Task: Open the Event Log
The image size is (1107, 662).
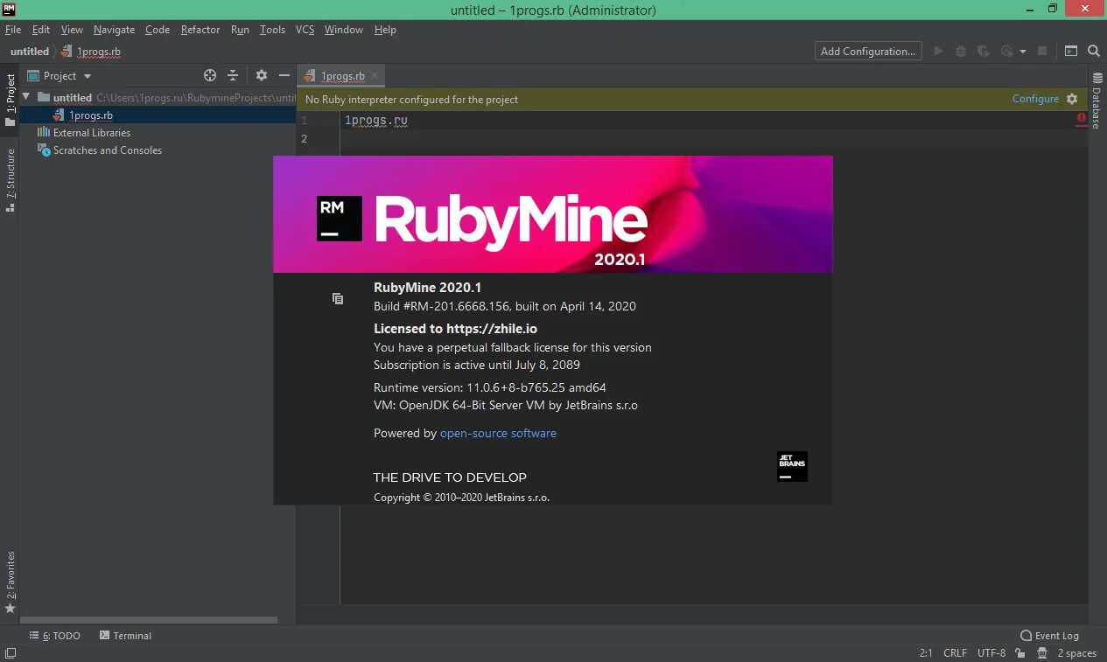Action: pos(1049,636)
